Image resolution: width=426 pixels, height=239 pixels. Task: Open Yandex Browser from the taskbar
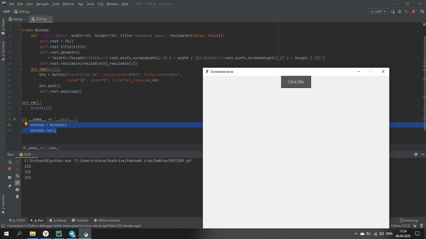click(x=46, y=234)
